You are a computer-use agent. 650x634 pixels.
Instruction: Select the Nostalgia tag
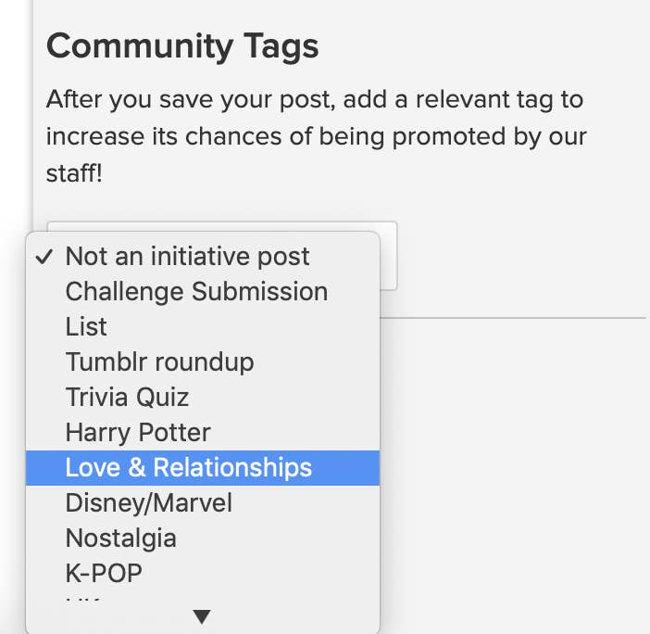tap(120, 538)
